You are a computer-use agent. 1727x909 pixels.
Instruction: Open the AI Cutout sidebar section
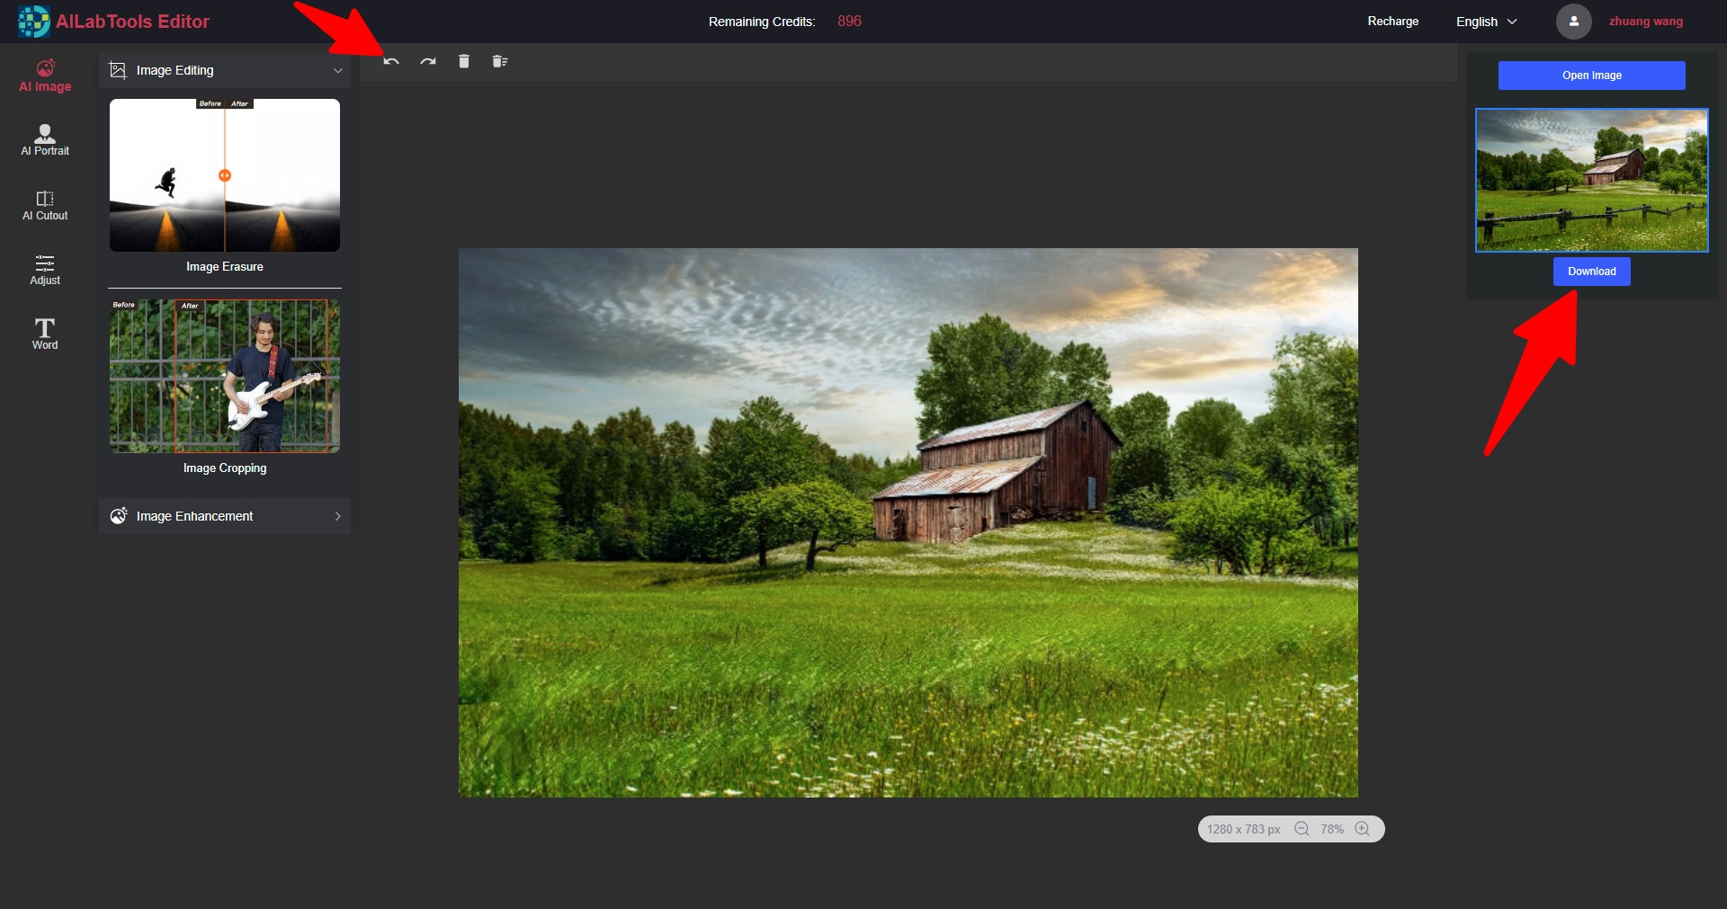[x=45, y=205]
